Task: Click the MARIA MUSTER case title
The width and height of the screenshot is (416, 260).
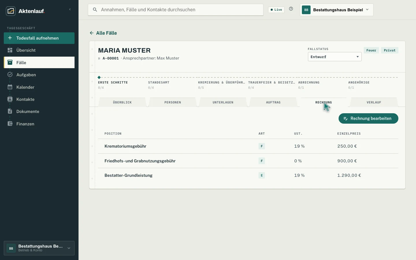Action: (x=125, y=50)
